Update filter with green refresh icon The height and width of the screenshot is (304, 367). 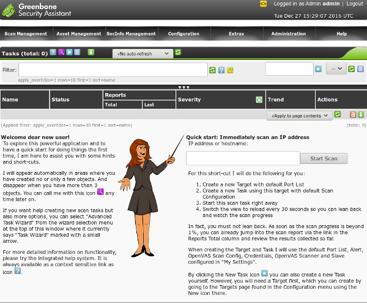coord(213,70)
